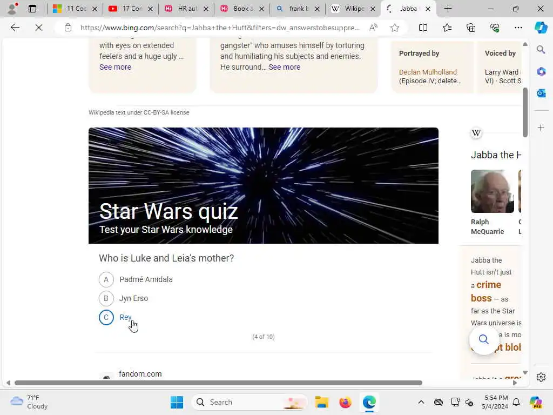Click the taskbar Search box

pyautogui.click(x=249, y=402)
